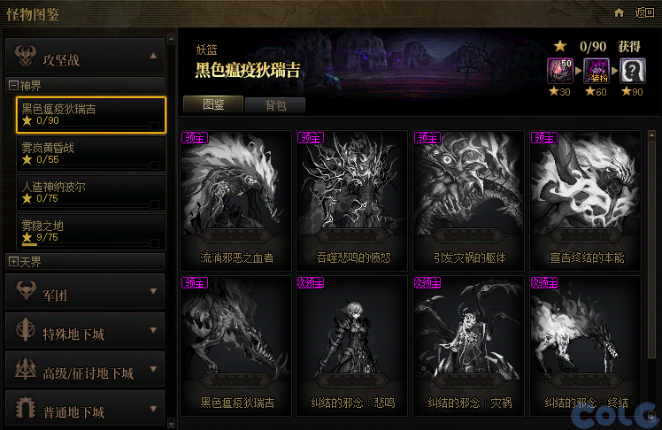
Task: Switch to the 背包 tab
Action: pos(275,105)
